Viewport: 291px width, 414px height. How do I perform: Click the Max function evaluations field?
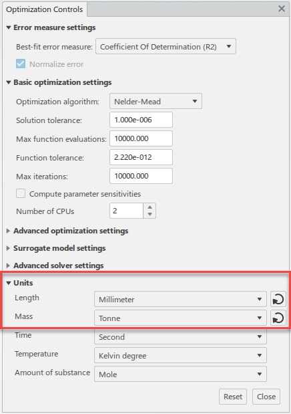pos(141,138)
